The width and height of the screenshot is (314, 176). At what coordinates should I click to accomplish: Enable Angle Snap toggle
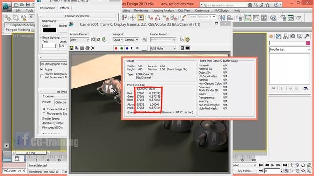click(158, 18)
